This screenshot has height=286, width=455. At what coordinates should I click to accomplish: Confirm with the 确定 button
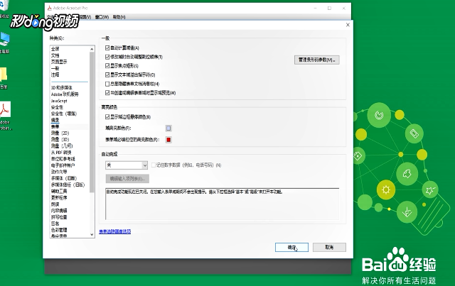tap(291, 247)
